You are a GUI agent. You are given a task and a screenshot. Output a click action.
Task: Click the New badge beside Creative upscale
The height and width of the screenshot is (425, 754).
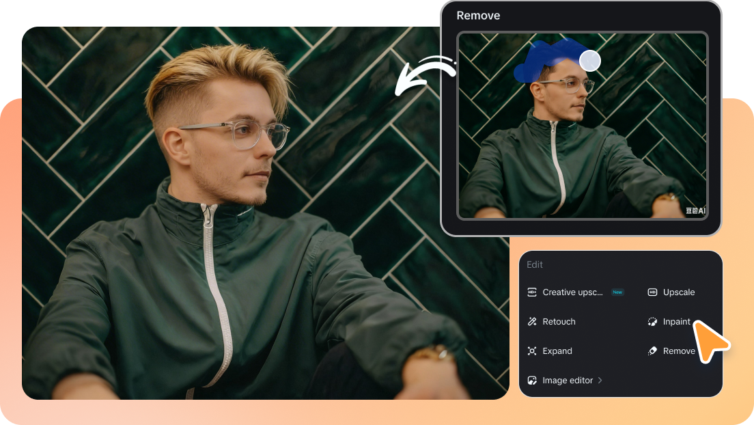(x=617, y=292)
